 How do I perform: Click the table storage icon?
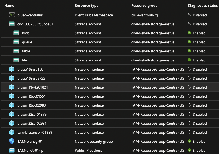(x=16, y=51)
